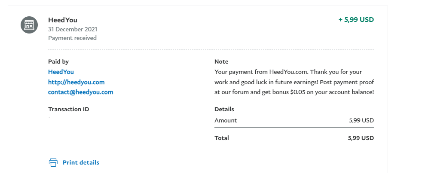Click the green +5,99 USD amount
The width and height of the screenshot is (428, 180).
coord(356,20)
